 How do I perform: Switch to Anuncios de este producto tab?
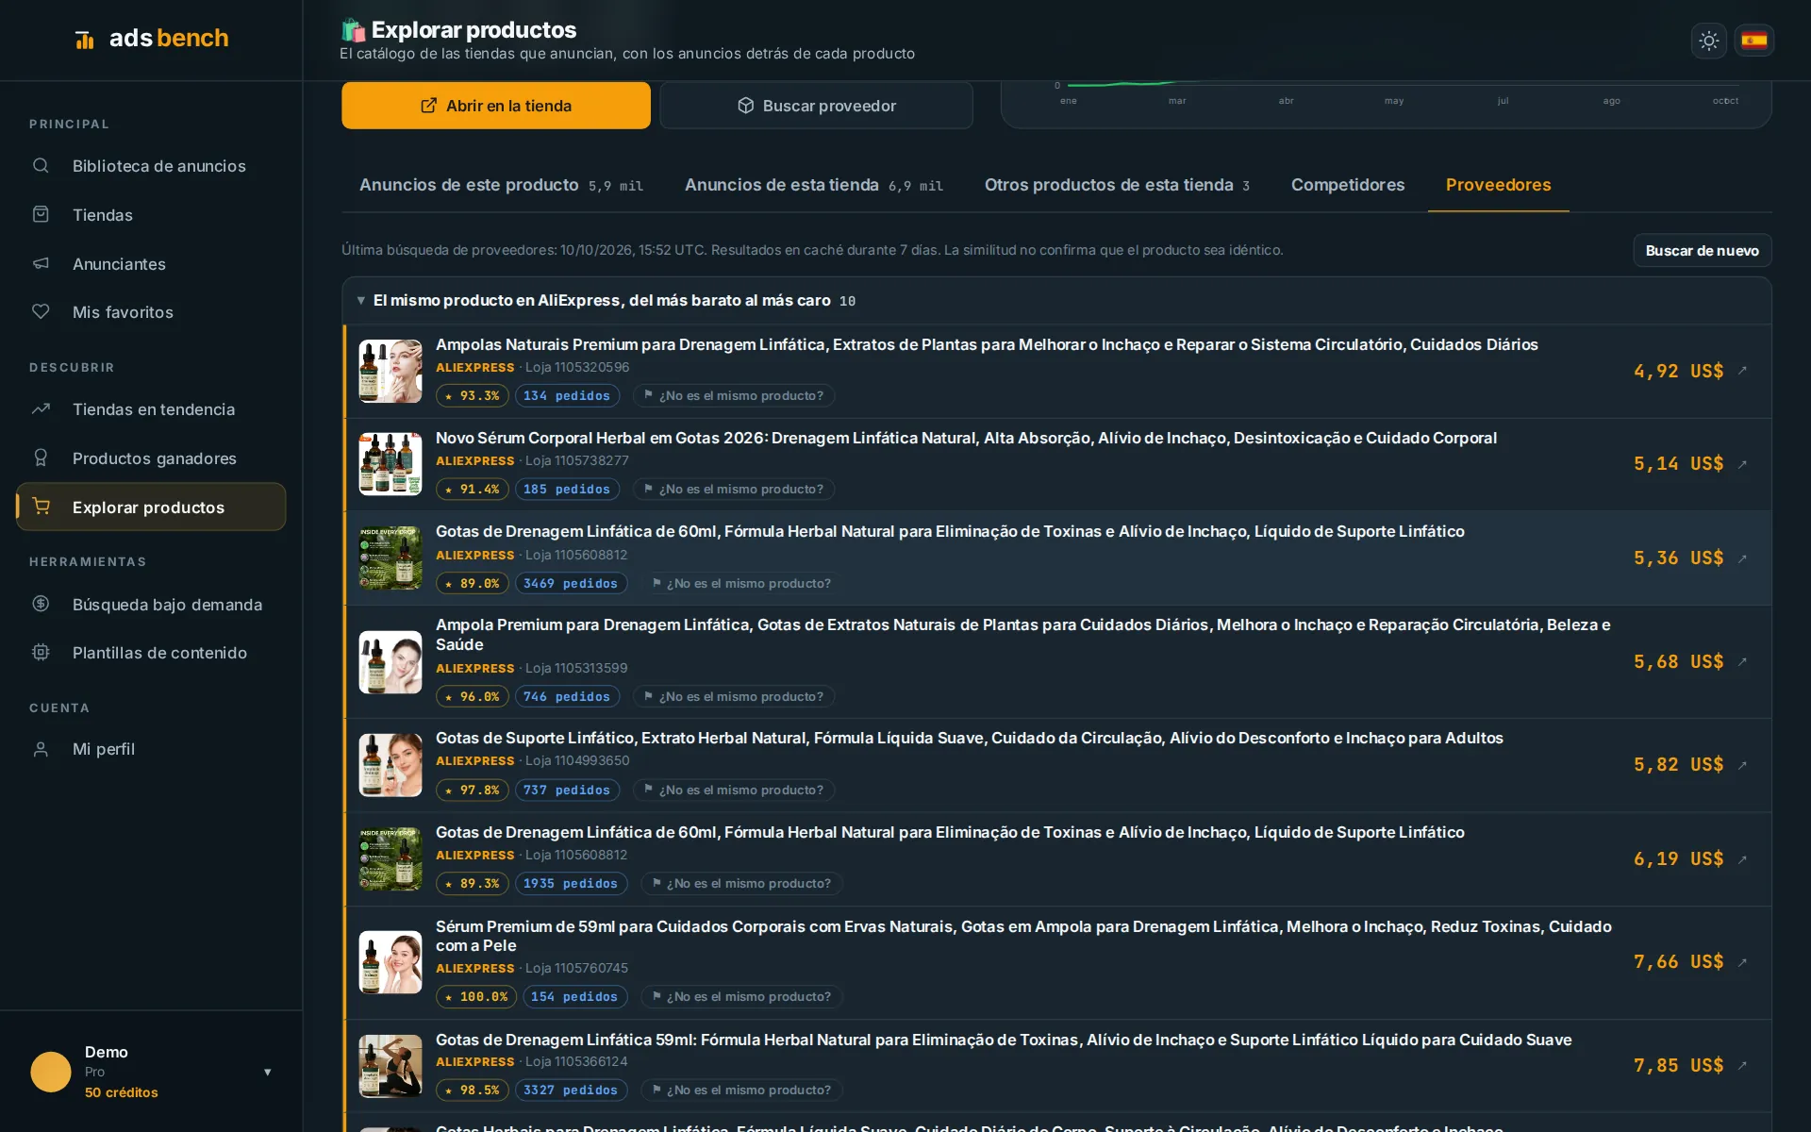pos(501,185)
